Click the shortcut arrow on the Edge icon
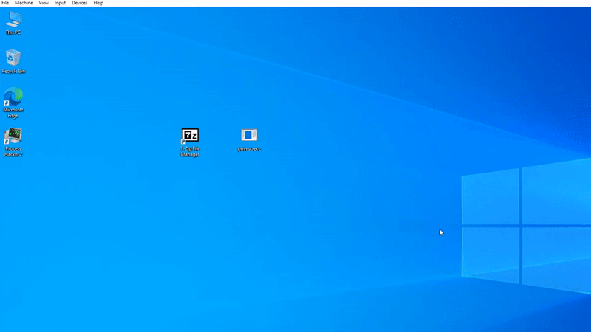The height and width of the screenshot is (332, 591). 7,103
